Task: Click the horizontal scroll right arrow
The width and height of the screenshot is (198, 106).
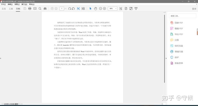Action: point(162,104)
